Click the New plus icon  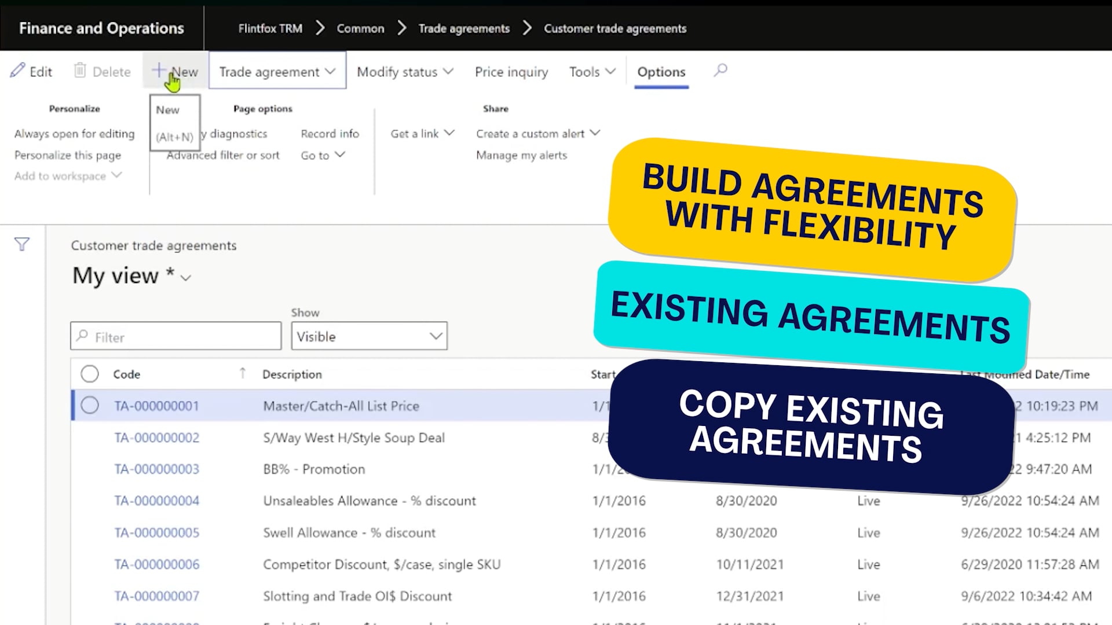coord(159,71)
